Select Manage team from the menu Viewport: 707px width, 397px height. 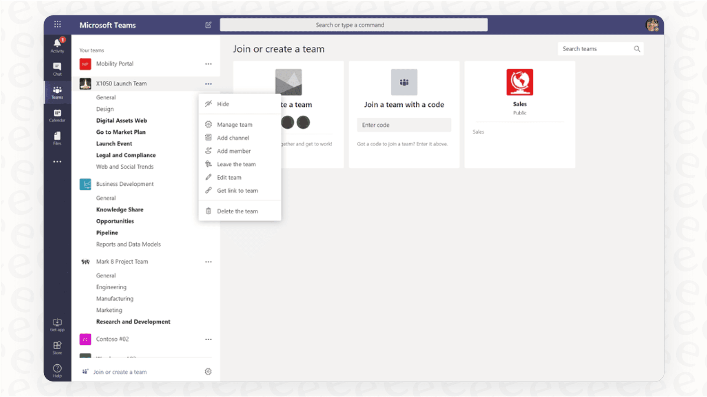click(234, 124)
